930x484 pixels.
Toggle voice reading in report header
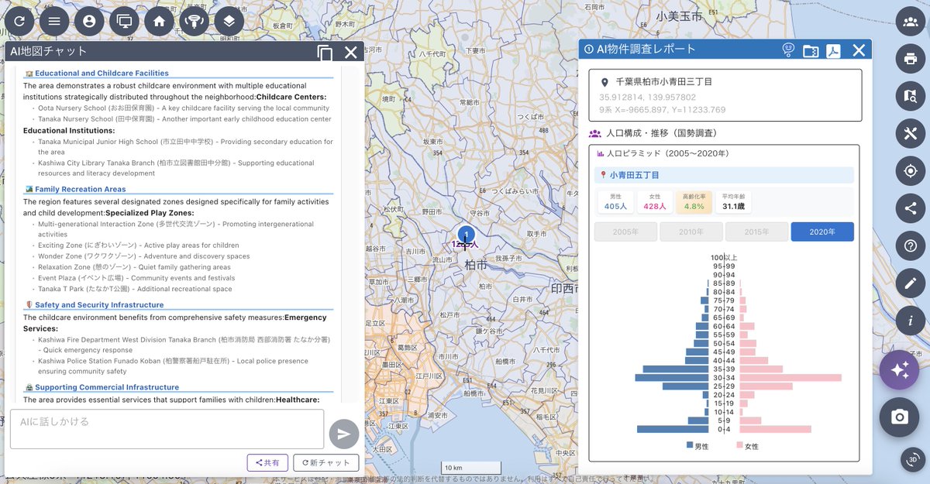pyautogui.click(x=789, y=50)
